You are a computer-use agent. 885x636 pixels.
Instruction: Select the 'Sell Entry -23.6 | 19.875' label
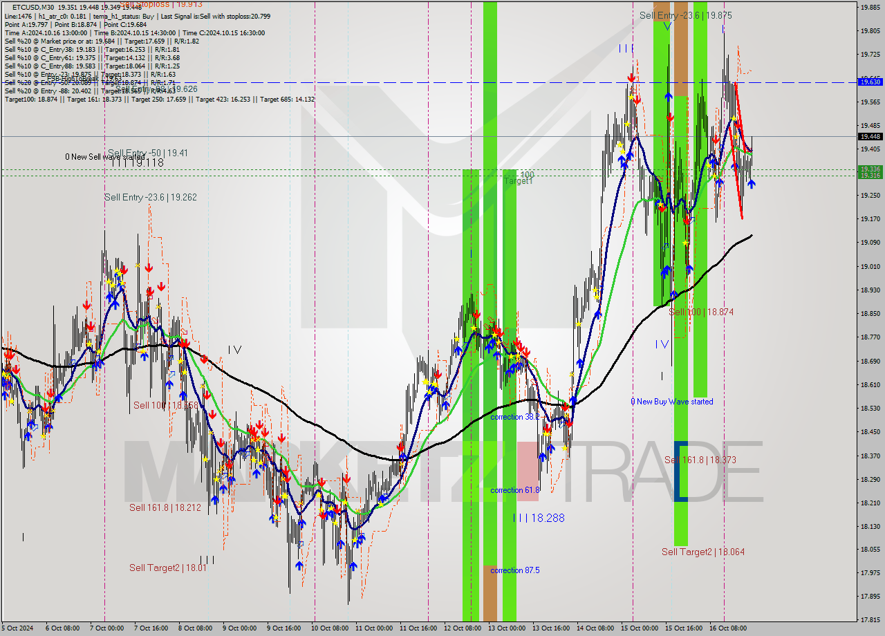(686, 15)
